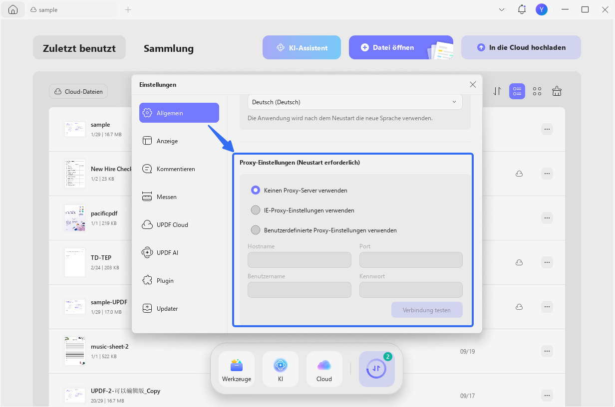This screenshot has width=615, height=407.
Task: Click the Hostname input field
Action: coord(300,260)
